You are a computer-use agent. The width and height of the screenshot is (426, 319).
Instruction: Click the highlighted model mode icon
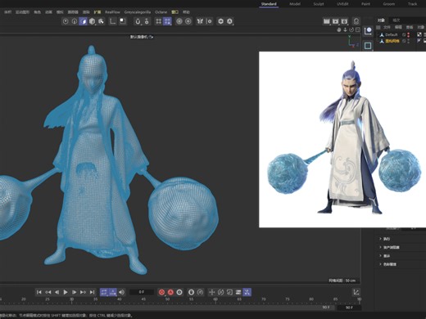point(83,21)
